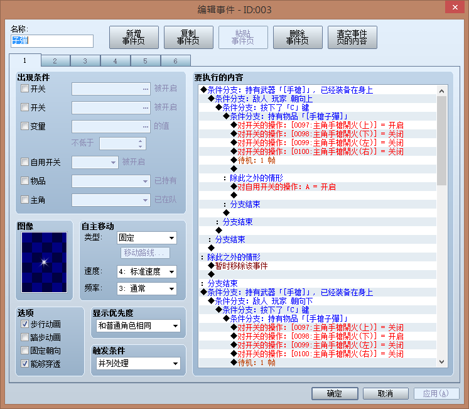The image size is (469, 409).
Task: Select line 主角手槍開火(上) = 开启
Action: pyautogui.click(x=318, y=125)
